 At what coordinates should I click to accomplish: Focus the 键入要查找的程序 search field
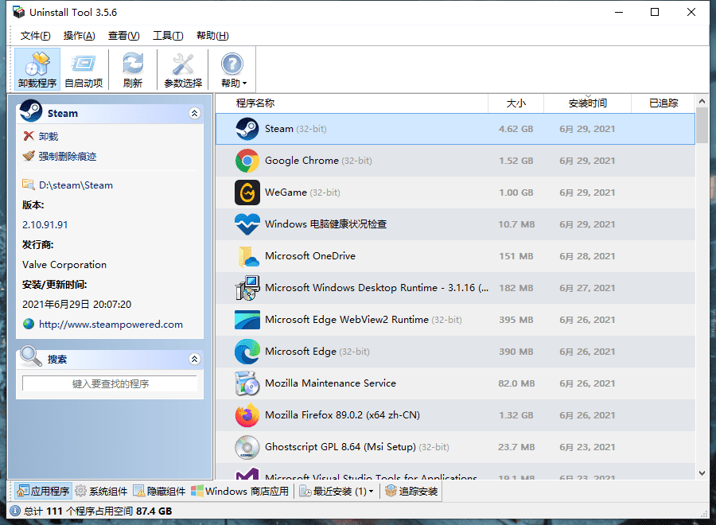point(110,384)
